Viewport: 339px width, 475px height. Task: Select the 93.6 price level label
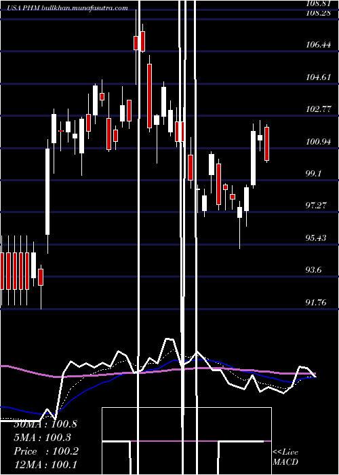[x=313, y=270]
